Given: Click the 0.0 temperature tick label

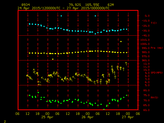Looking at the screenshot, I should 147,16.
